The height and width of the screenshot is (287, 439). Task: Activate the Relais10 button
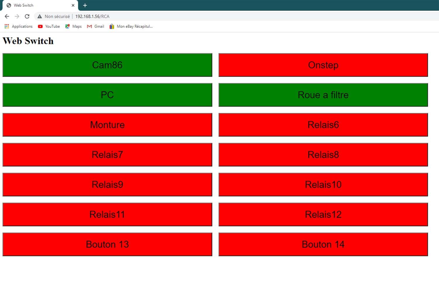click(323, 185)
